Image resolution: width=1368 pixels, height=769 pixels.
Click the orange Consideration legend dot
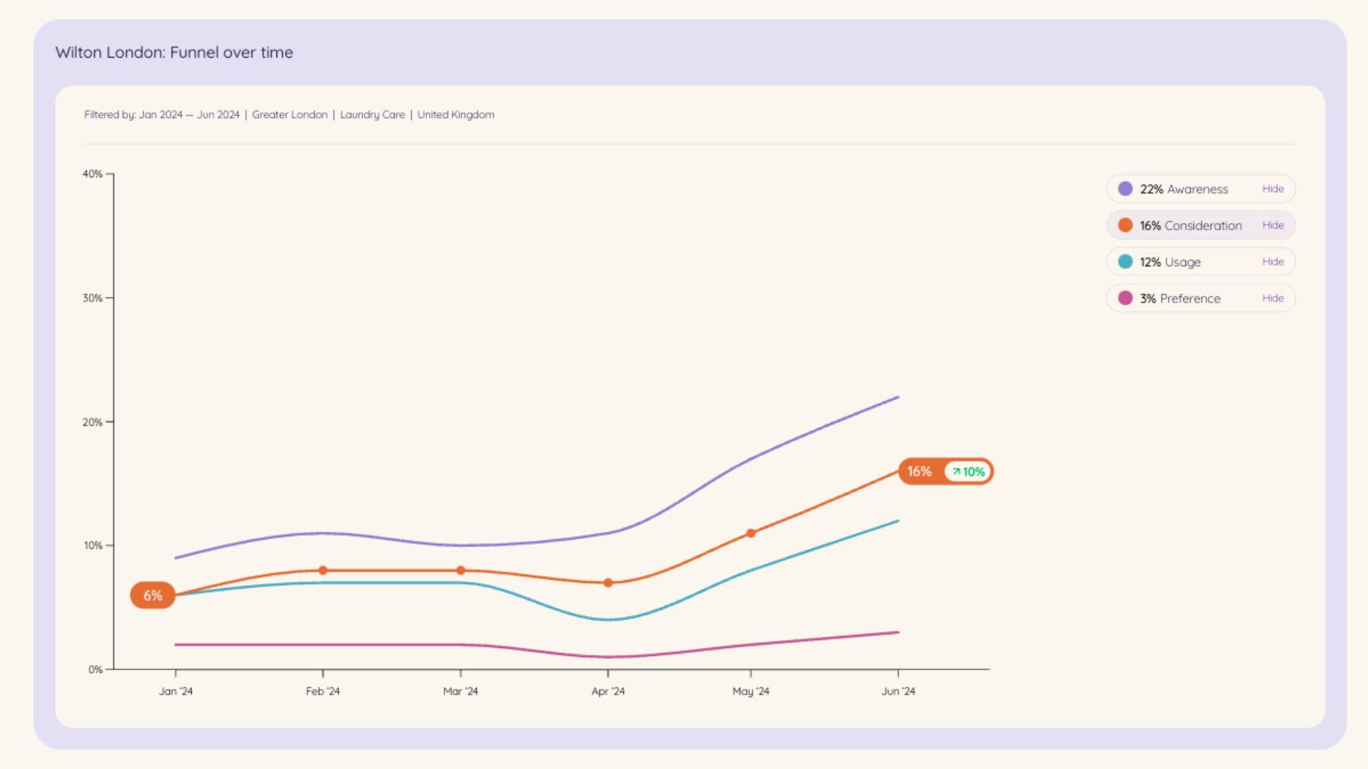pos(1125,225)
